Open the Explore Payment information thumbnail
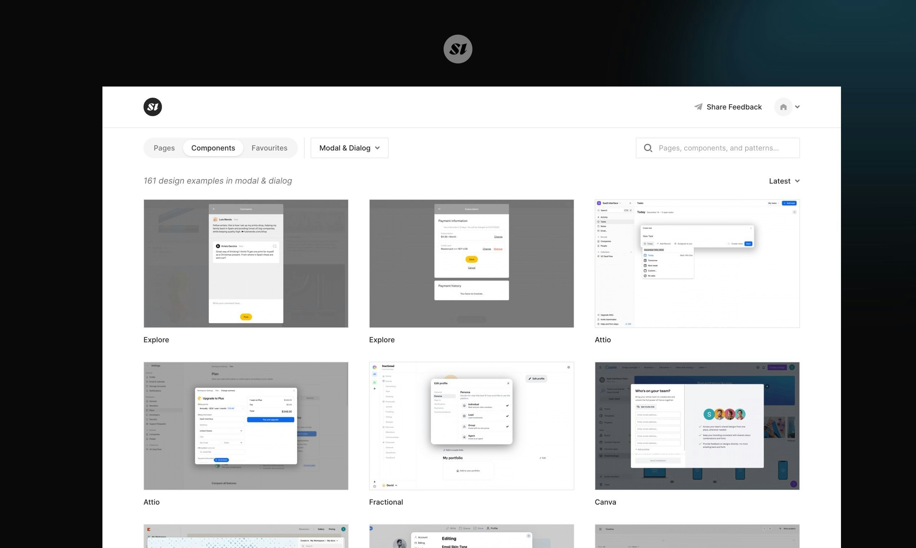Viewport: 916px width, 548px height. 471,264
